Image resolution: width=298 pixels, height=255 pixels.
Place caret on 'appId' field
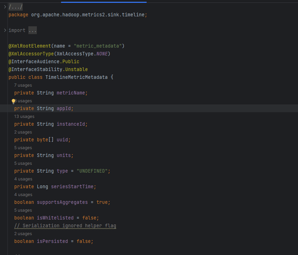(x=64, y=108)
